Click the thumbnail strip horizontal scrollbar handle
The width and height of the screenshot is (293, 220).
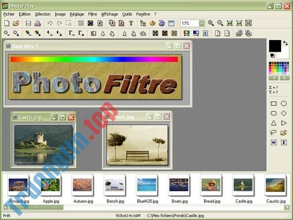(x=36, y=207)
